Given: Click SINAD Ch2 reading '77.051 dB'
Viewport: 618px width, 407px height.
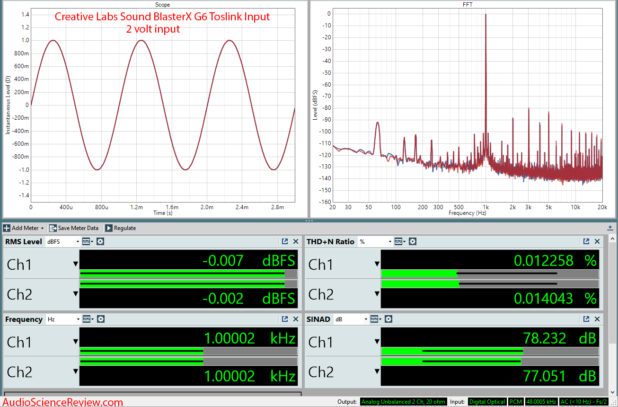Looking at the screenshot, I should (559, 376).
